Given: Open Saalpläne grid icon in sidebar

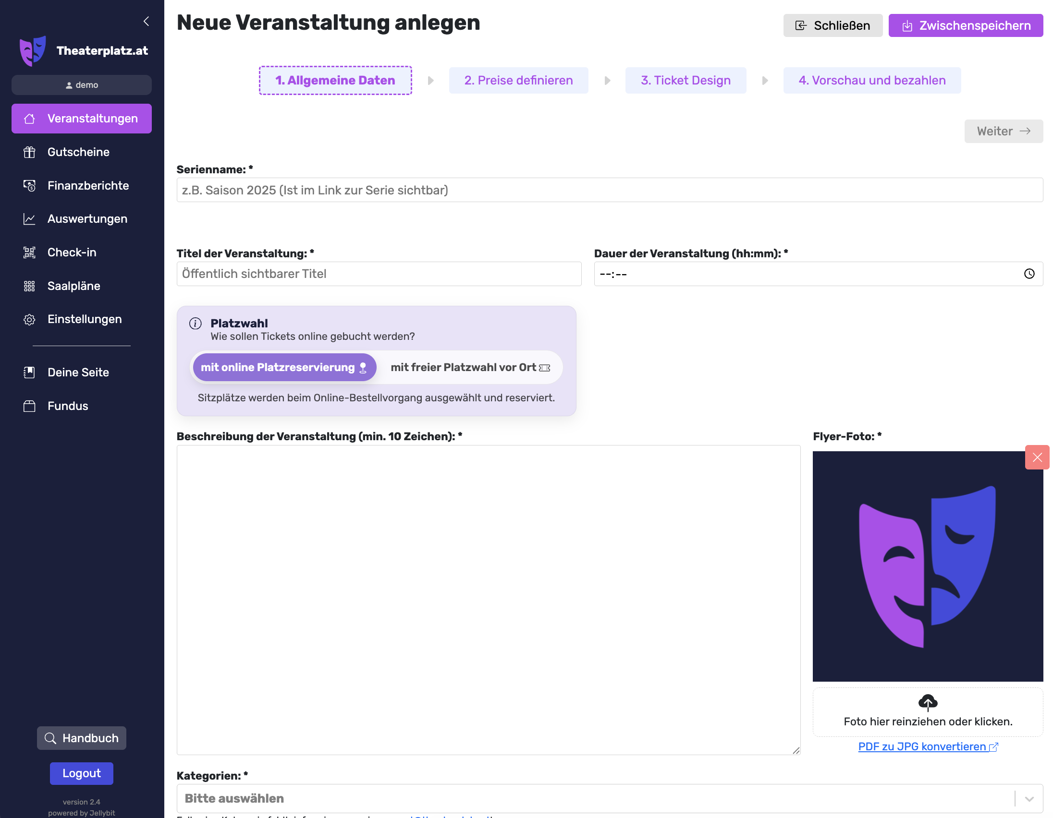Looking at the screenshot, I should click(x=29, y=286).
